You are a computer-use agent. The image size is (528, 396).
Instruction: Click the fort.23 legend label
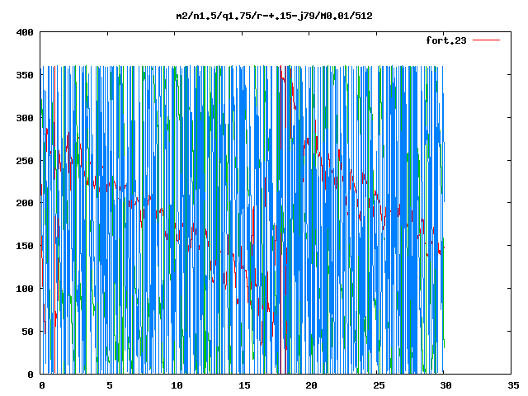pos(446,40)
